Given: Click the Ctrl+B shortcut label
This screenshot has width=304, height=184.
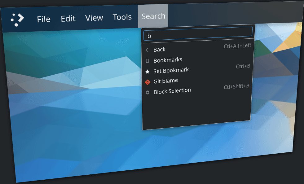Looking at the screenshot, I should [243, 66].
